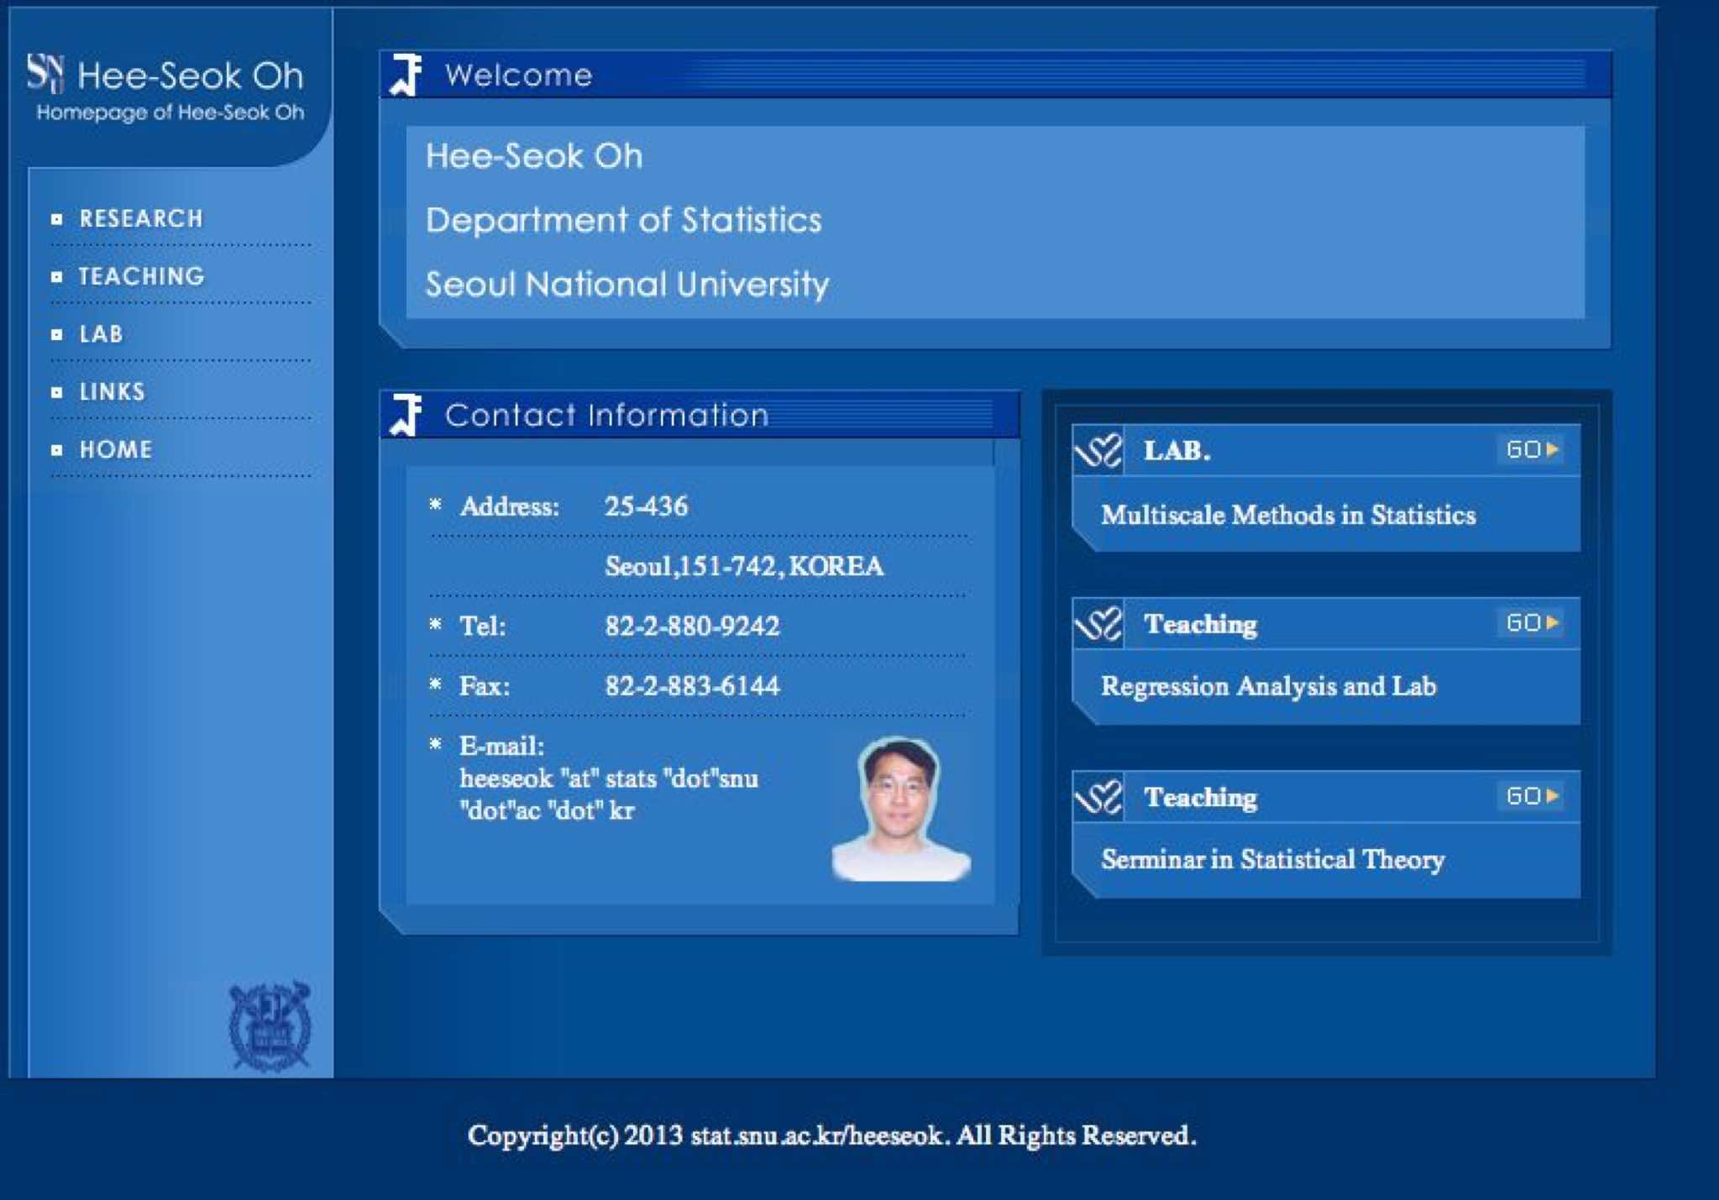Click the Multiscale Methods in Statistics link
The height and width of the screenshot is (1200, 1719).
point(1287,515)
